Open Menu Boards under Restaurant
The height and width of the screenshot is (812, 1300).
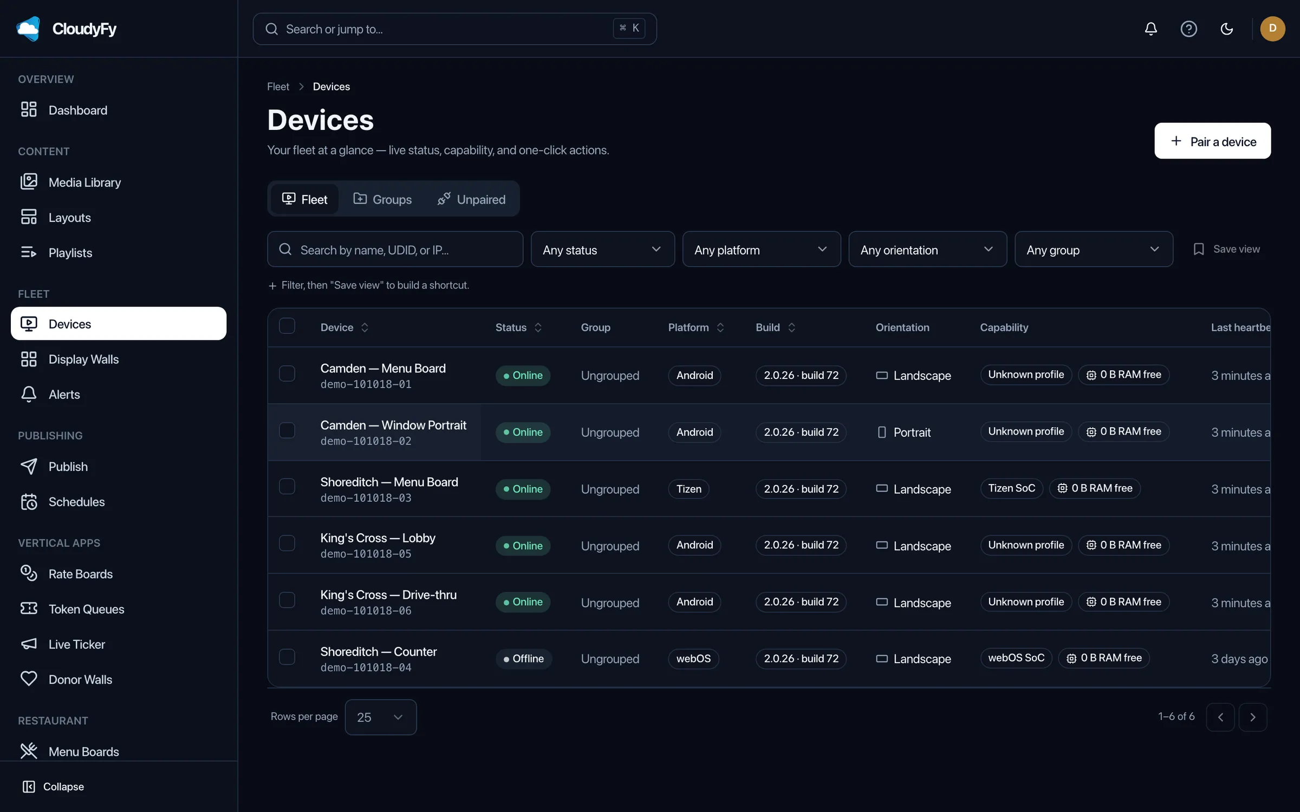[x=119, y=751]
